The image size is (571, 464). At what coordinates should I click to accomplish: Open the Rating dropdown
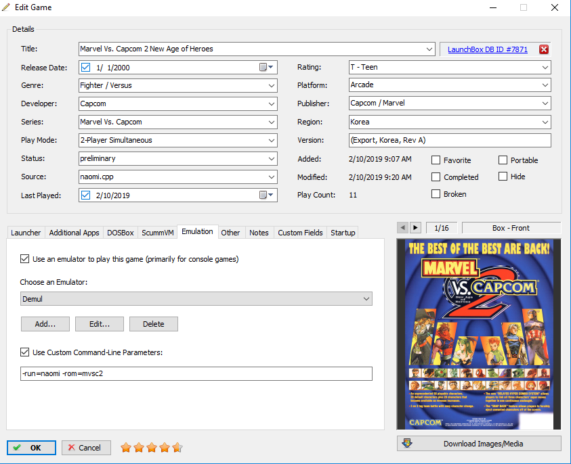[545, 67]
